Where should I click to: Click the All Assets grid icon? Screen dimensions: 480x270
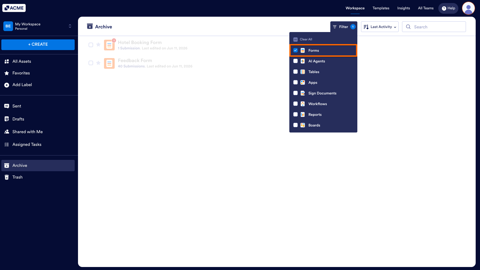tap(7, 61)
